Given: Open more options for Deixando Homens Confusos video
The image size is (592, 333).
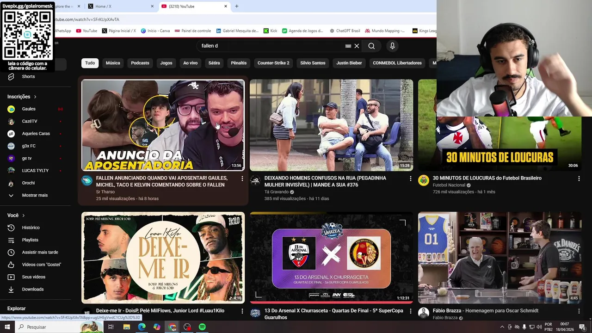Looking at the screenshot, I should [x=410, y=178].
